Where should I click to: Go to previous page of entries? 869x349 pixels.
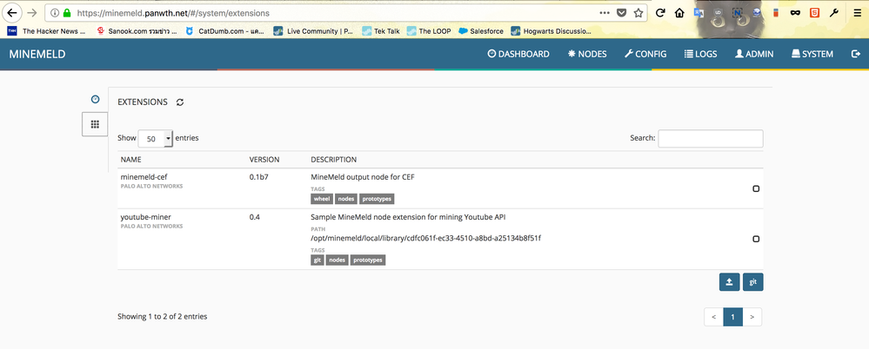(714, 317)
